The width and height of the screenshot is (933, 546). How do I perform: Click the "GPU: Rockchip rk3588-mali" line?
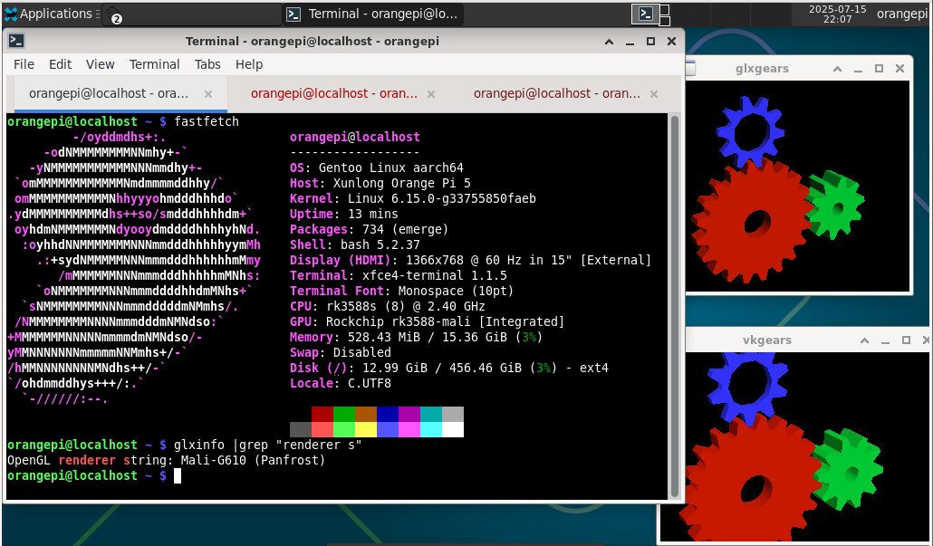(427, 322)
